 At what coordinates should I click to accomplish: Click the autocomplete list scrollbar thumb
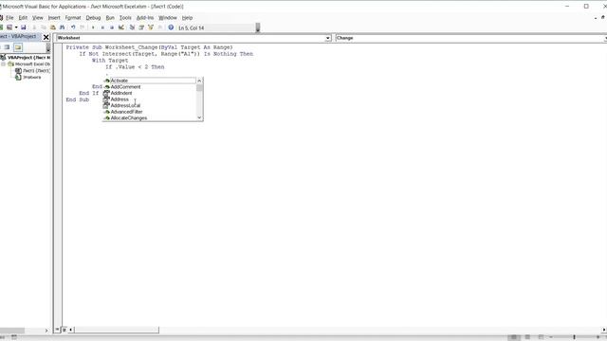coord(199,87)
